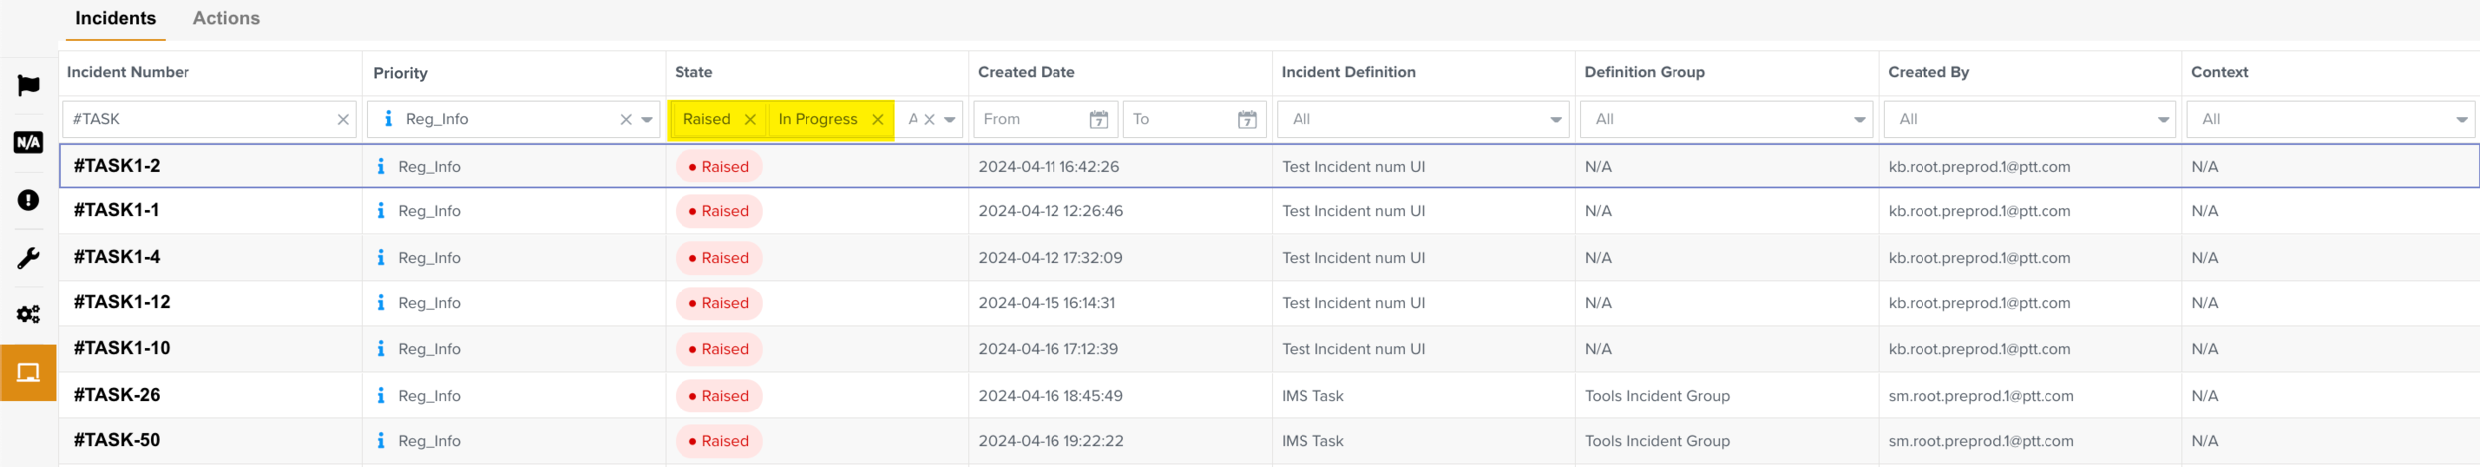This screenshot has height=467, width=2480.
Task: Sort by Incident Definition column header
Action: [1348, 72]
